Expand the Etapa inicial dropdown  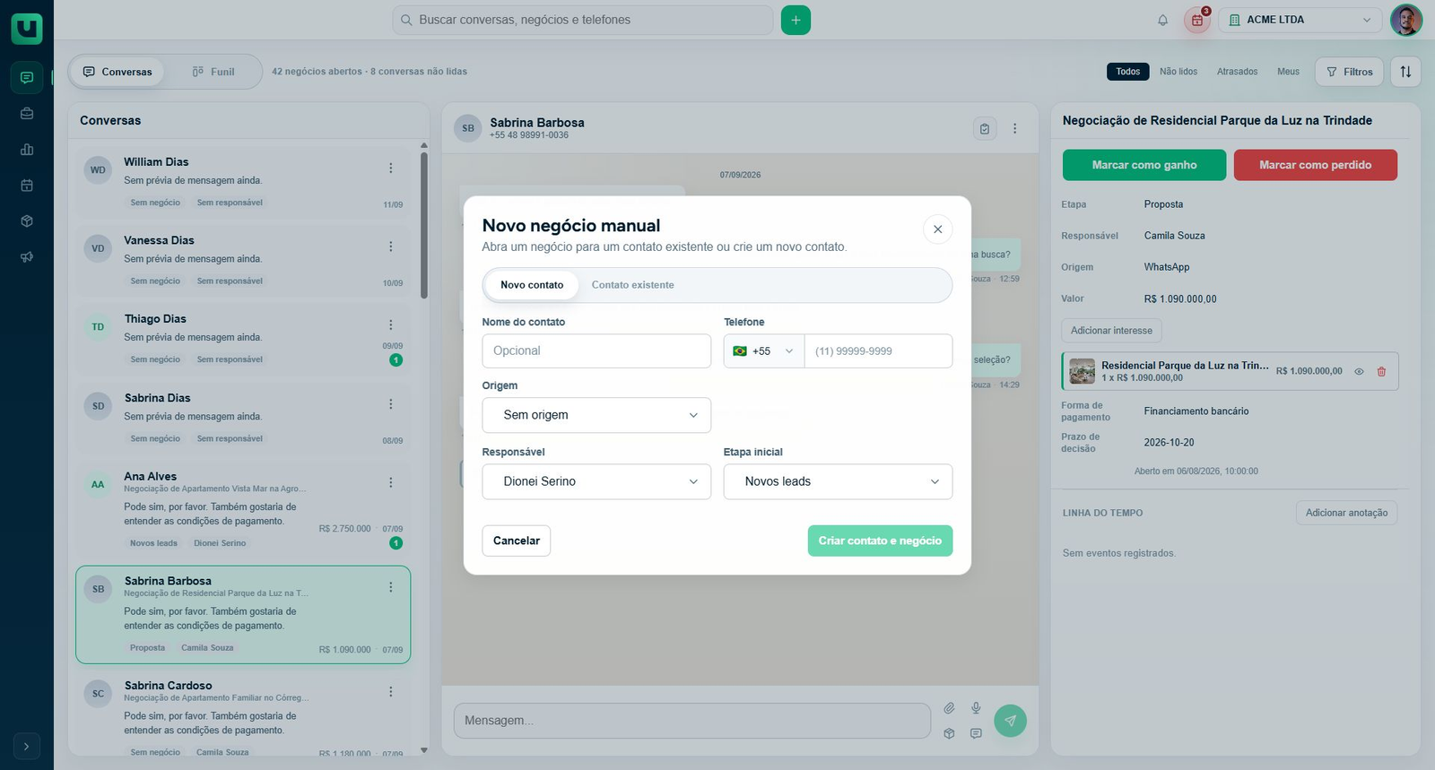(838, 481)
